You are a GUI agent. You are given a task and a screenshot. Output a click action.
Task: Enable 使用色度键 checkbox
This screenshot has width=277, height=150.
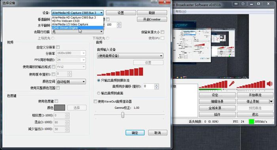coord(56,101)
